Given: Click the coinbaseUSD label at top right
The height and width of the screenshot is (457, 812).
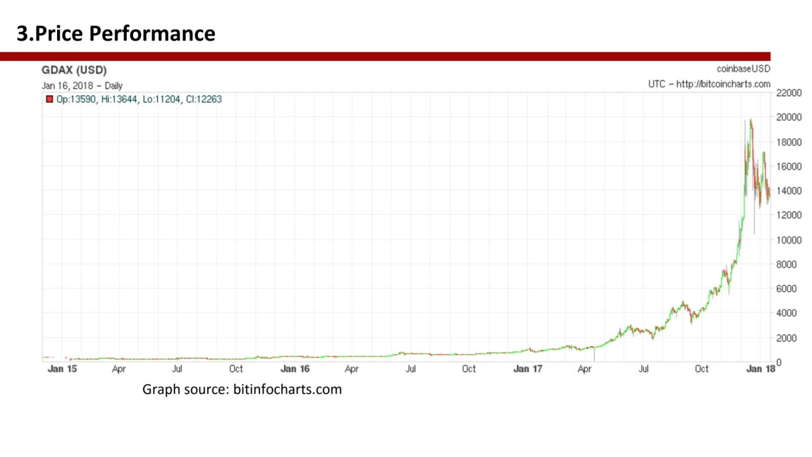Looking at the screenshot, I should click(743, 69).
